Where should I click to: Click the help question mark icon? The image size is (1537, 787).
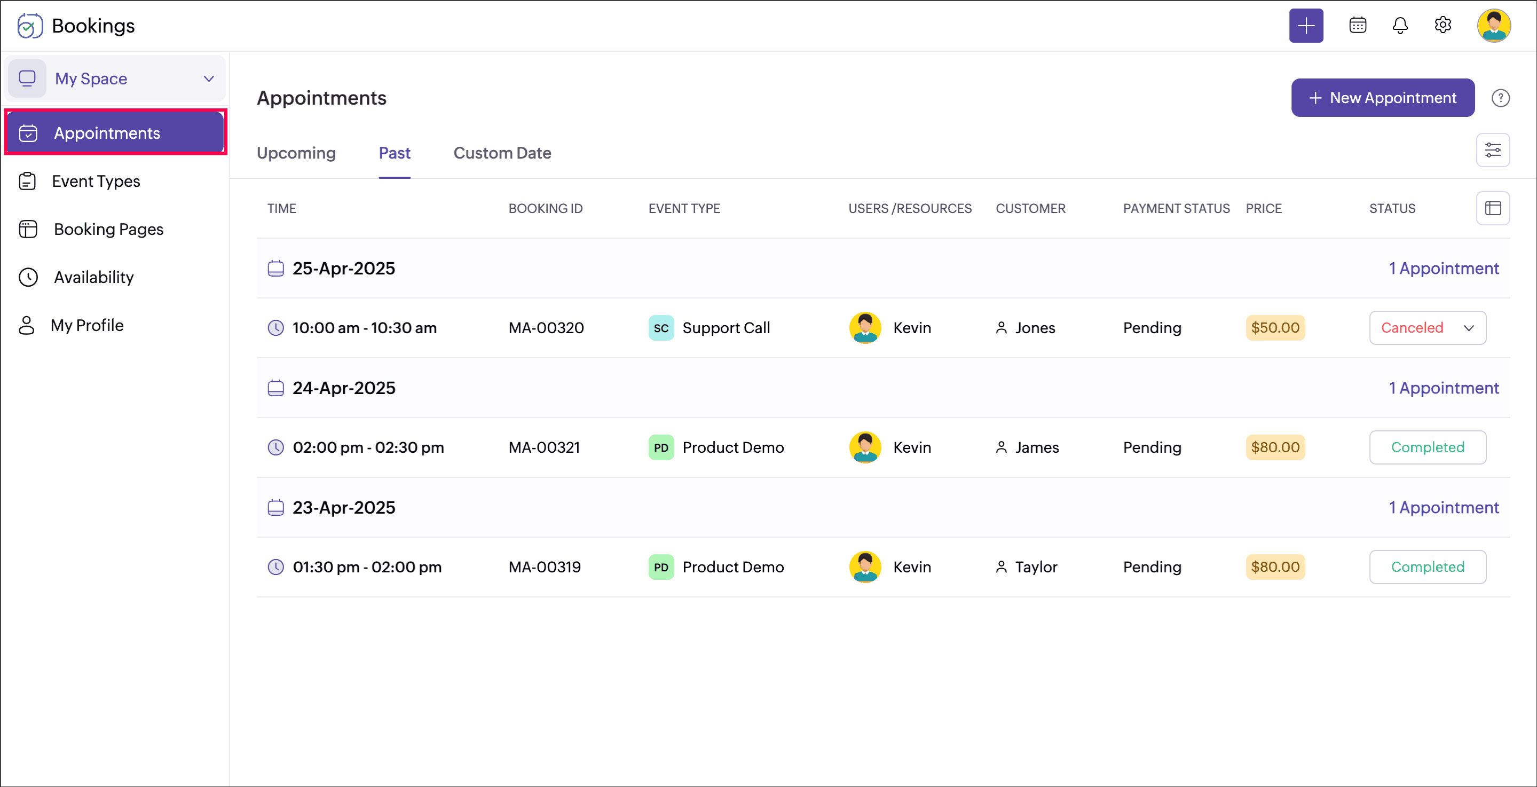click(x=1500, y=98)
